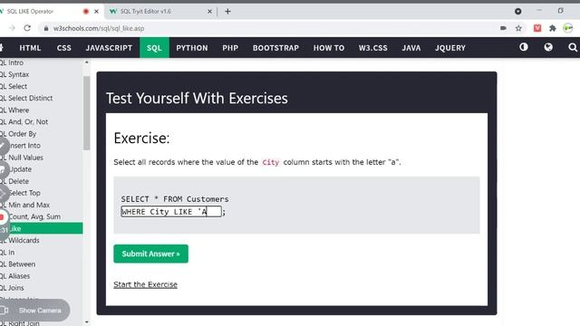Screen dimensions: 580x326
Task: Toggle dark mode contrast icon
Action: [524, 47]
